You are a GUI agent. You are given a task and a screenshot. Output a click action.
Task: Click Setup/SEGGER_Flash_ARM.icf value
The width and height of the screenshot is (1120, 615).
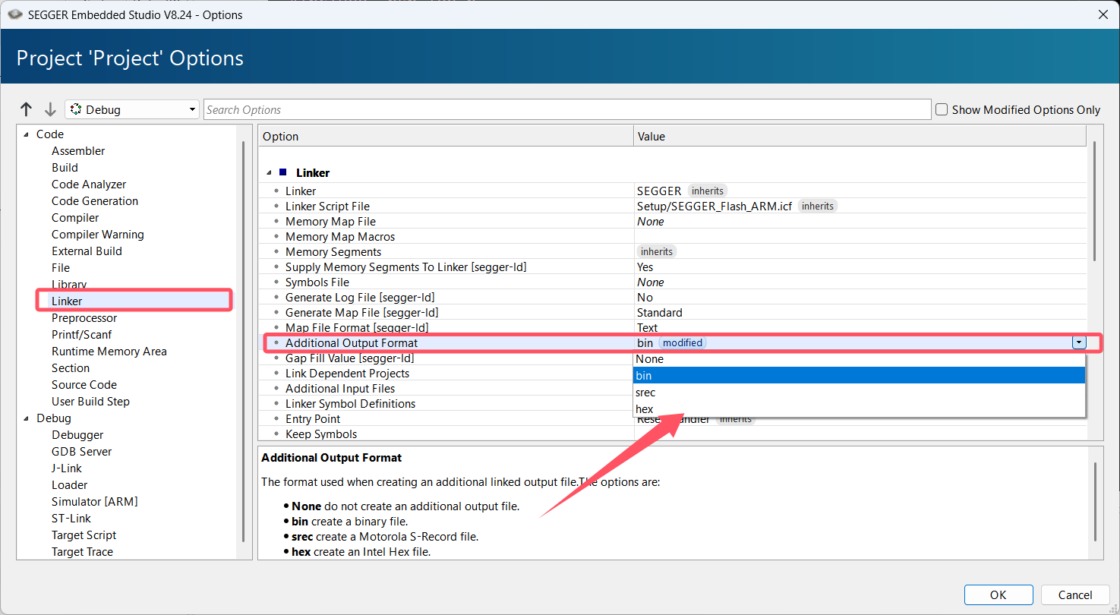pyautogui.click(x=715, y=207)
